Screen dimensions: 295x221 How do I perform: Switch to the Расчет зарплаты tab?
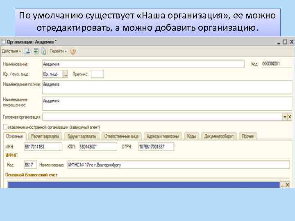pos(45,136)
